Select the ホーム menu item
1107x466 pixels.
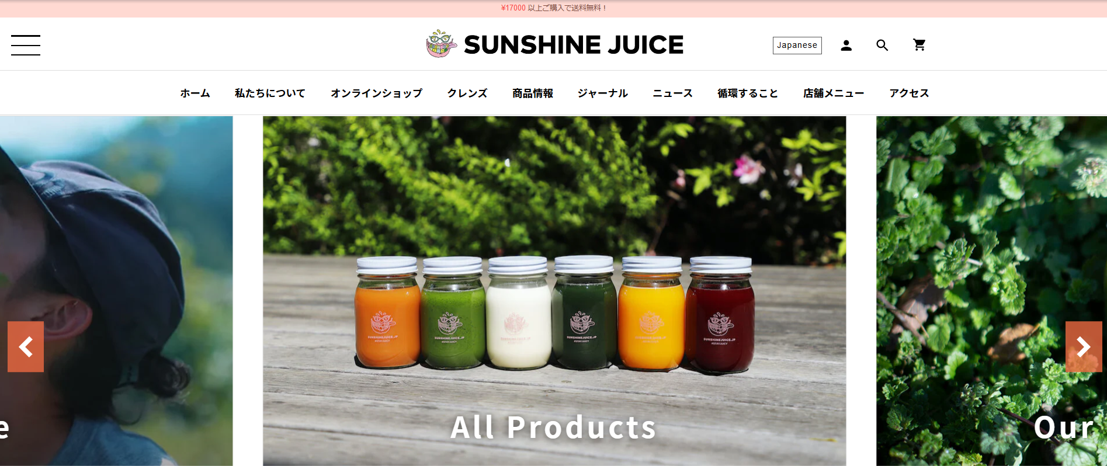(x=195, y=93)
